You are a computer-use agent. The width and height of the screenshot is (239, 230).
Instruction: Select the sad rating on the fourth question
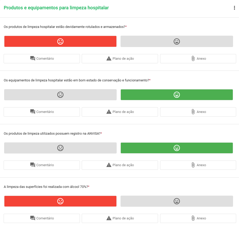60,201
